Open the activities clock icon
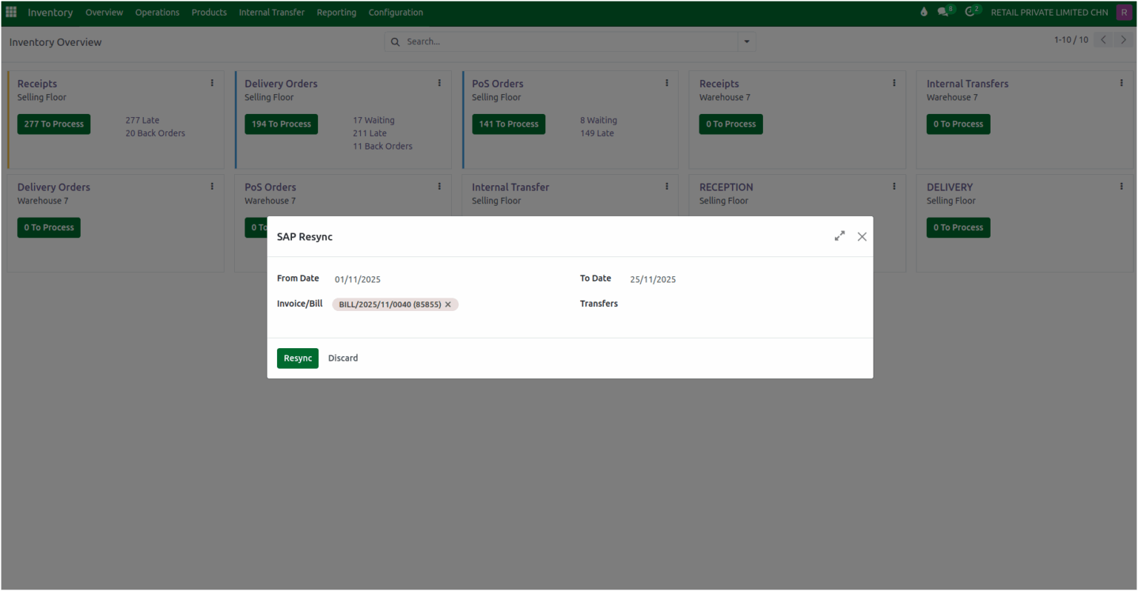1138x591 pixels. click(971, 12)
